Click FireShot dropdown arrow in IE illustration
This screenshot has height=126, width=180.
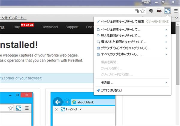click(x=81, y=109)
